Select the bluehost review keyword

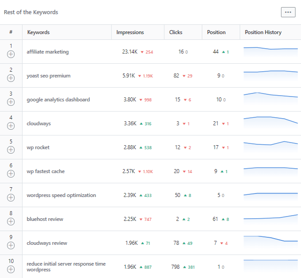click(x=45, y=219)
